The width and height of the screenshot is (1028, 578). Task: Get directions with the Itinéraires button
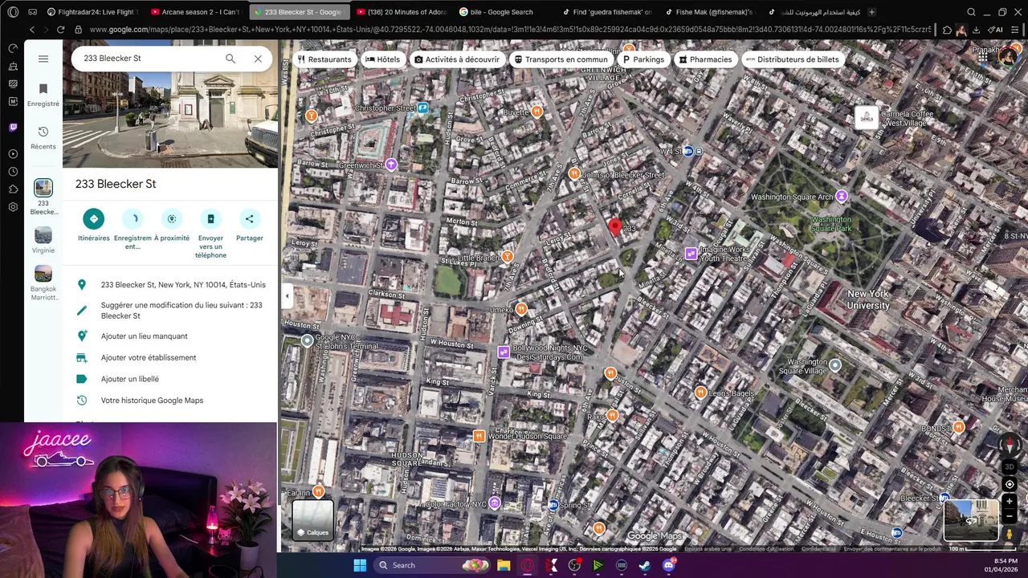pos(94,225)
